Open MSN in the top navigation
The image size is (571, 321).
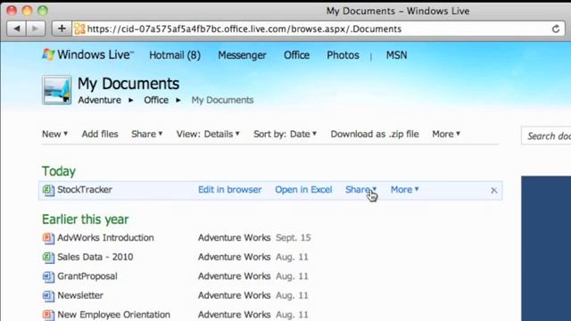coord(396,55)
